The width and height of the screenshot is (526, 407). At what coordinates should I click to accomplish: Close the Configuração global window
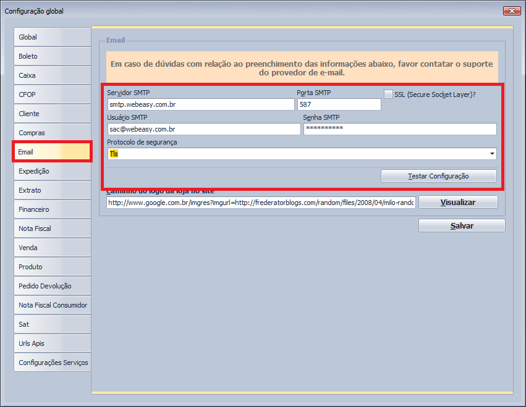(511, 10)
